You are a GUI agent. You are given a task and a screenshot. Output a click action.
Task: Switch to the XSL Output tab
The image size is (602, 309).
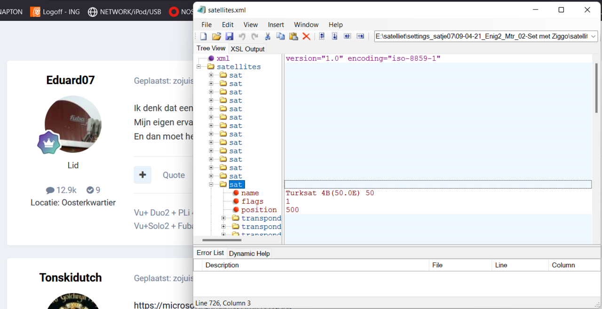click(247, 49)
